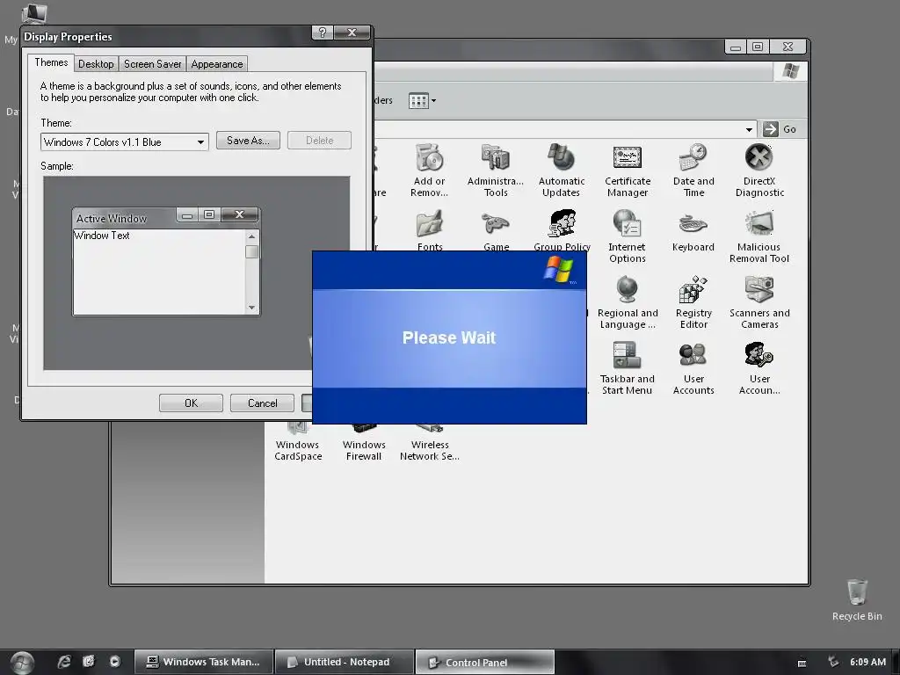Click Cancel in Display Properties
The image size is (900, 675).
(262, 403)
